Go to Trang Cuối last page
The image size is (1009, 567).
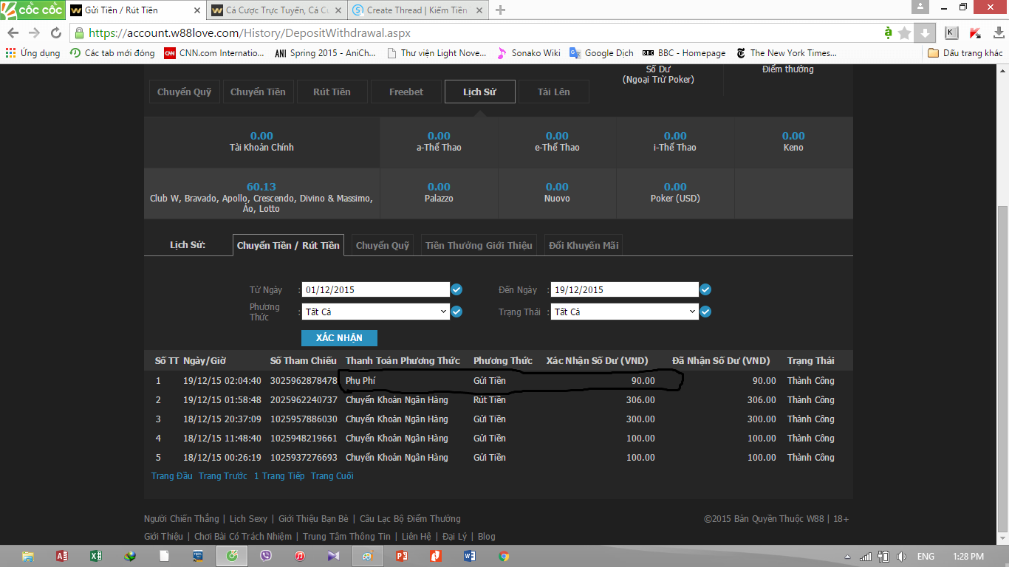[332, 476]
